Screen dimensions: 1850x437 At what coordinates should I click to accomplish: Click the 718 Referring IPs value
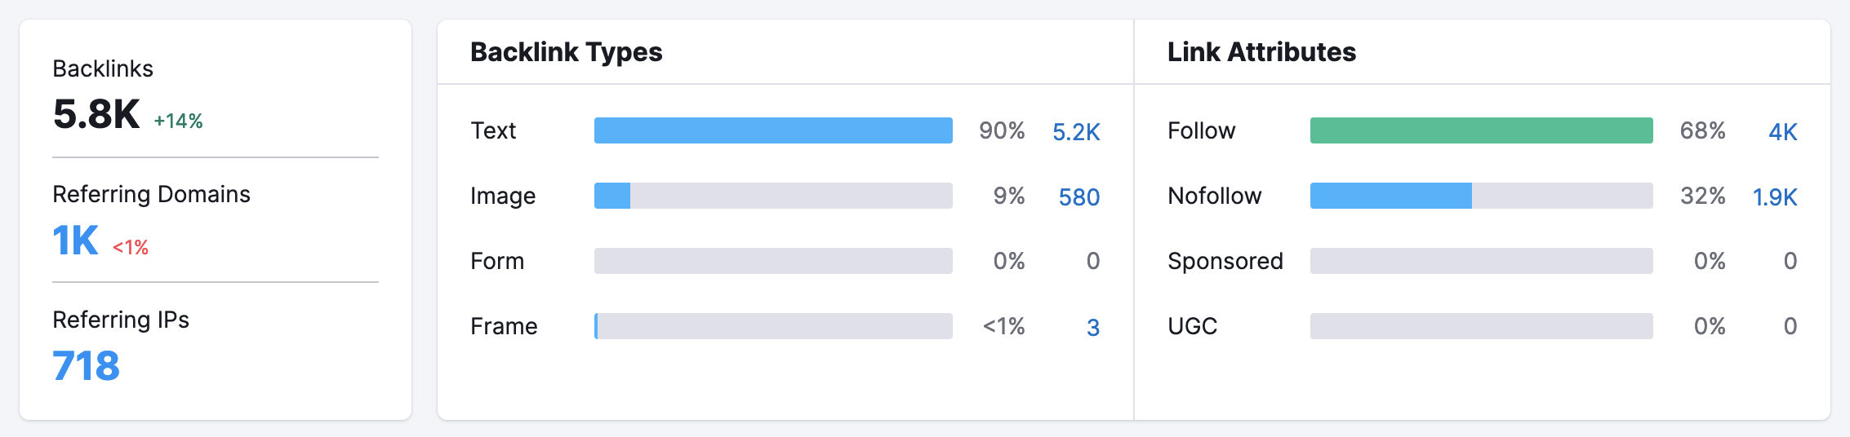click(x=86, y=365)
